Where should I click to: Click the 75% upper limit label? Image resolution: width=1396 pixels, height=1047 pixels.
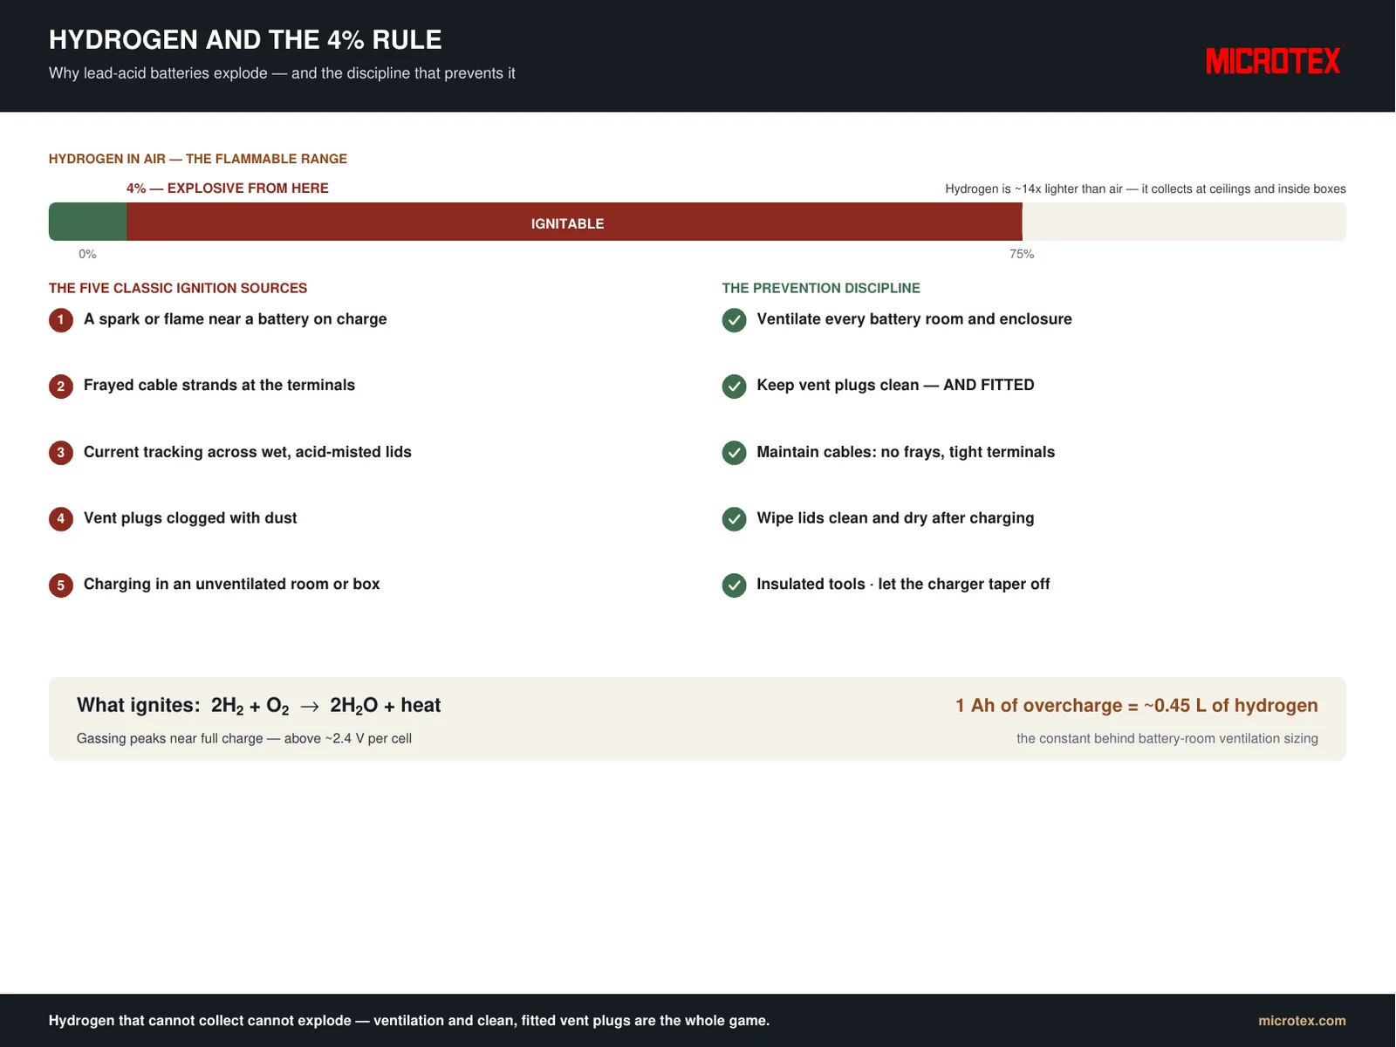(x=1022, y=254)
